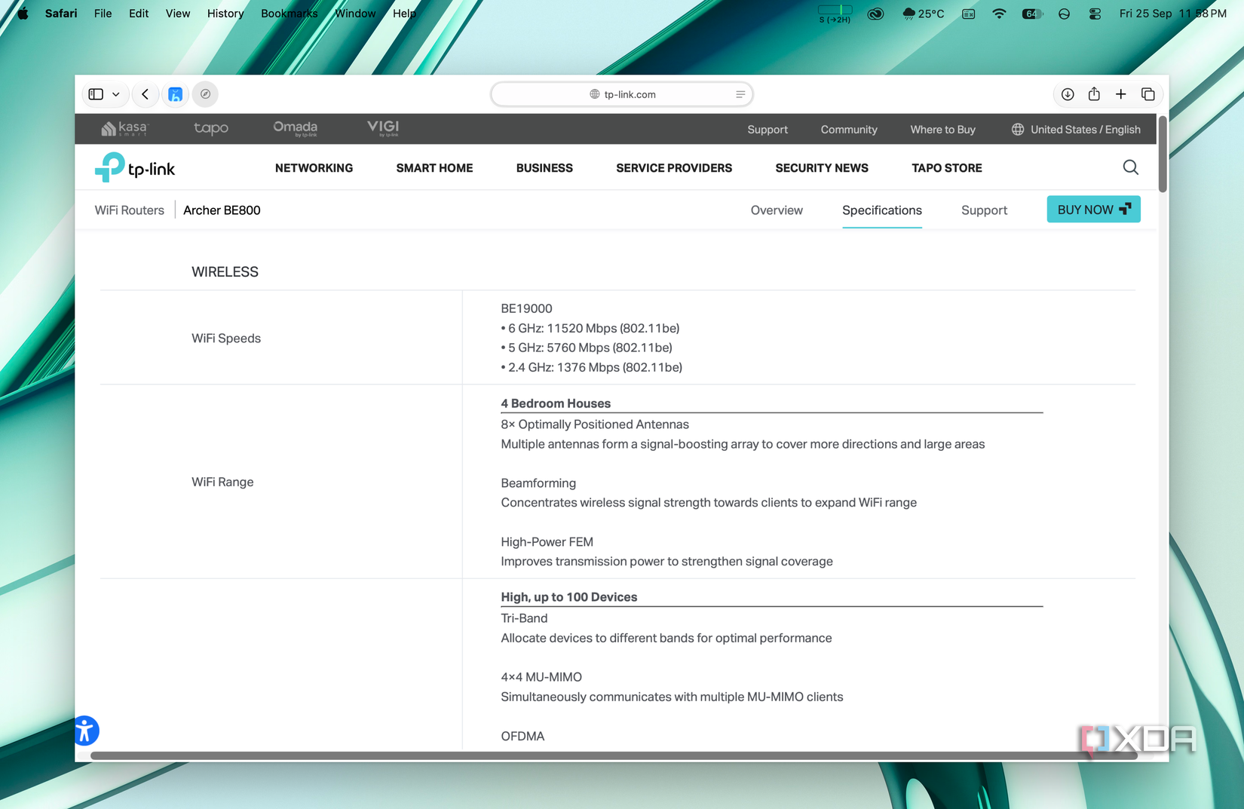Switch to the Overview tab

777,210
